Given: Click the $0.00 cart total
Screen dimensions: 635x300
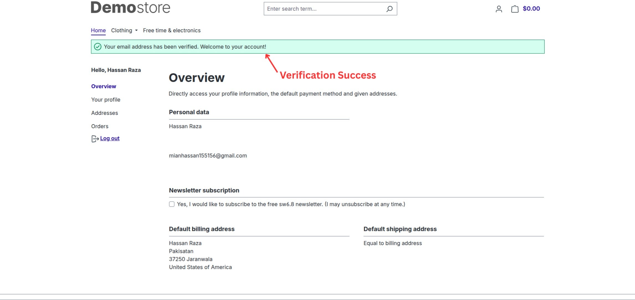Looking at the screenshot, I should click(531, 9).
